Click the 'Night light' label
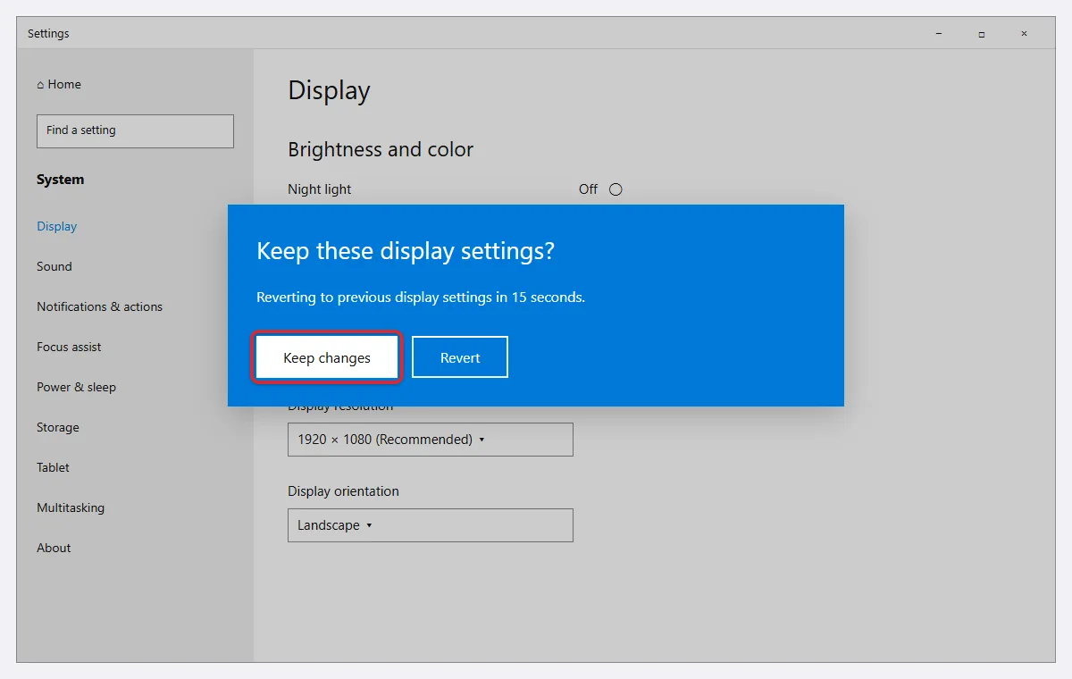1072x679 pixels. (320, 189)
